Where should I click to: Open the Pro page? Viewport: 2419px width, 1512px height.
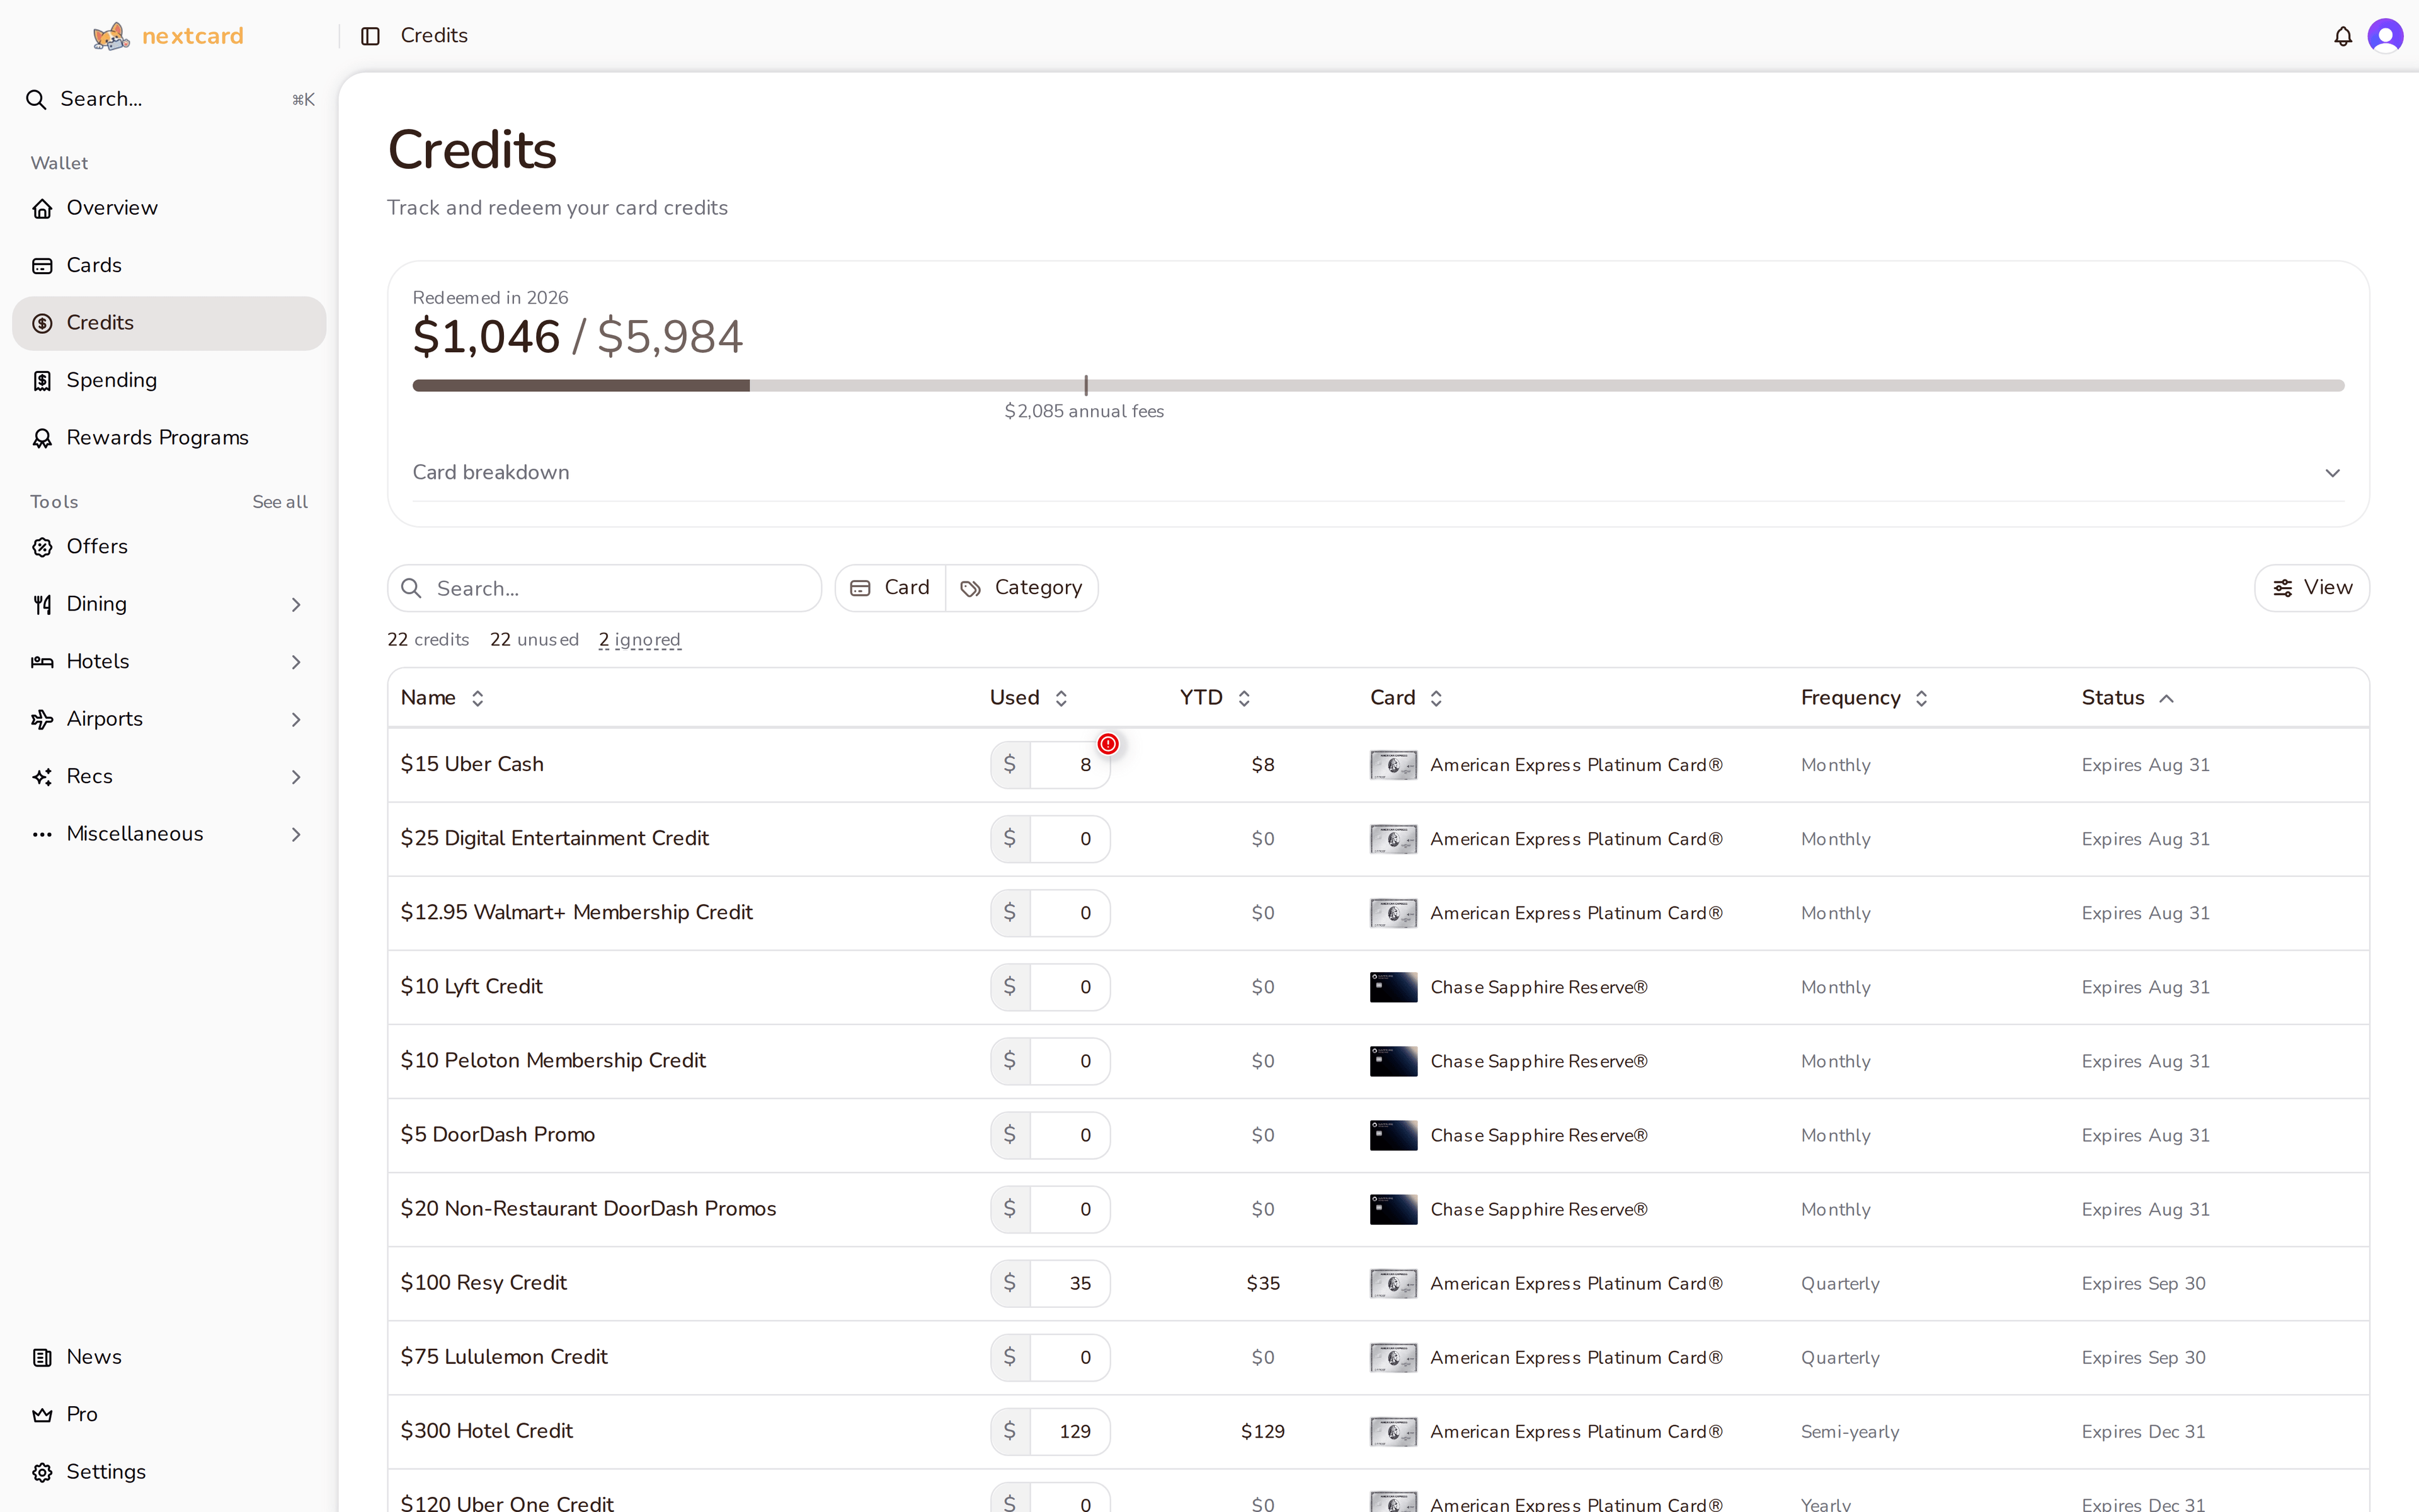169,1415
